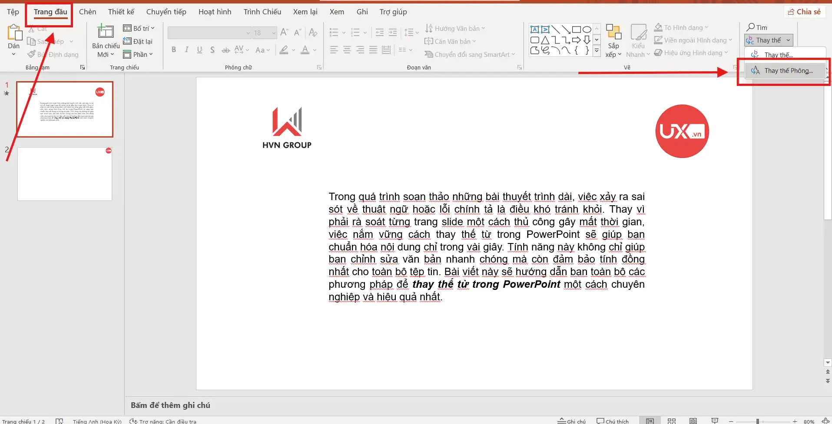Viewport: 832px width, 424px height.
Task: Open slide sorter view in status bar
Action: (x=671, y=421)
